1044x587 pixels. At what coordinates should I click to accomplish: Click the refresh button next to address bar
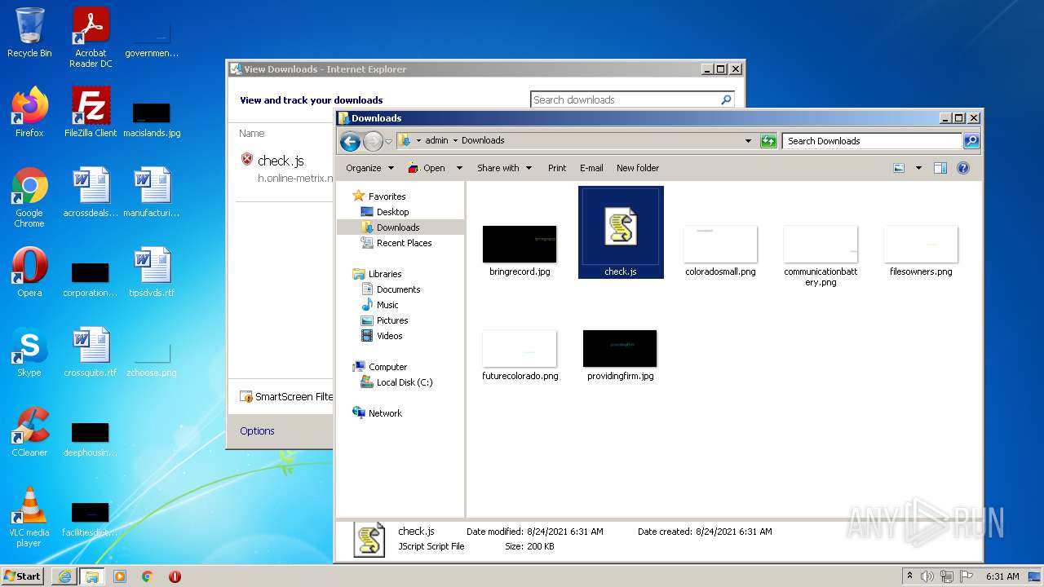[x=768, y=141]
